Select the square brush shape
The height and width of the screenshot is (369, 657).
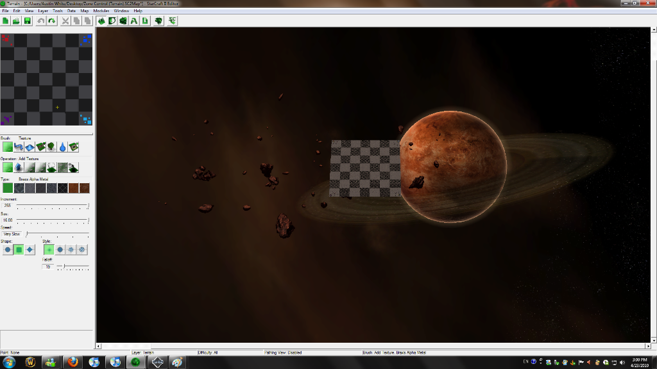(x=19, y=250)
